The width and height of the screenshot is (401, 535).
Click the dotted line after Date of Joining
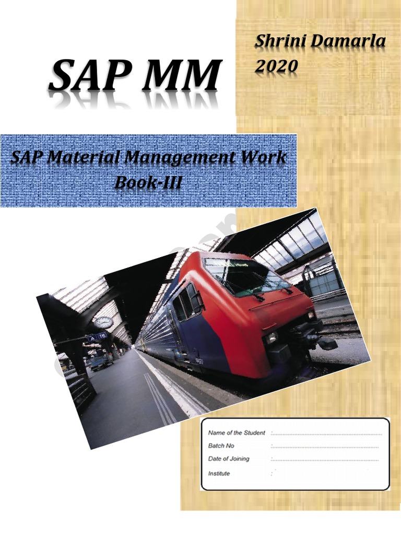click(x=325, y=460)
